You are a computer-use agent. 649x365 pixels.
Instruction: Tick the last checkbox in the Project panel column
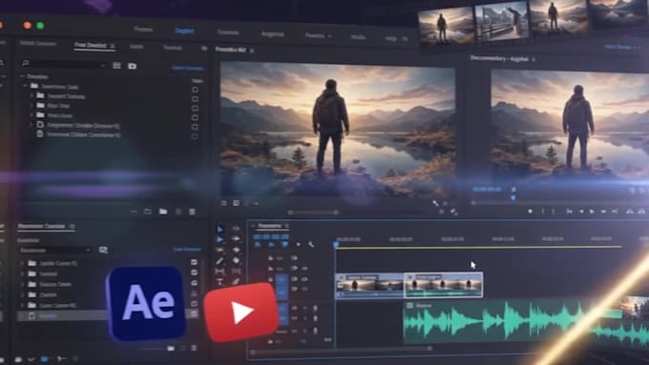[195, 137]
